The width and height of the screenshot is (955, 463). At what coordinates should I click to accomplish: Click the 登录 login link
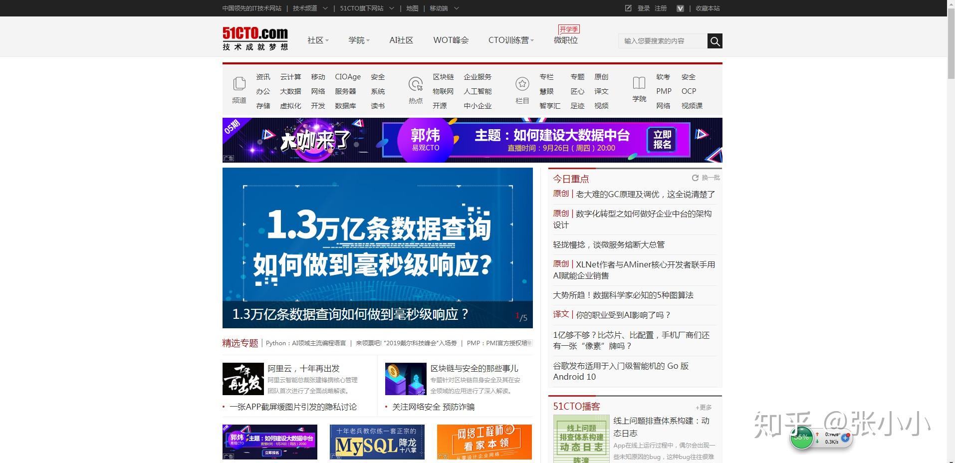coord(644,8)
